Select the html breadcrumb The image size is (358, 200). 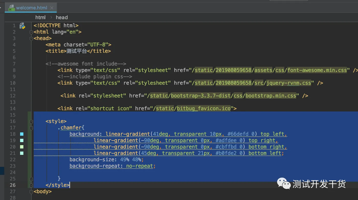[x=40, y=17]
